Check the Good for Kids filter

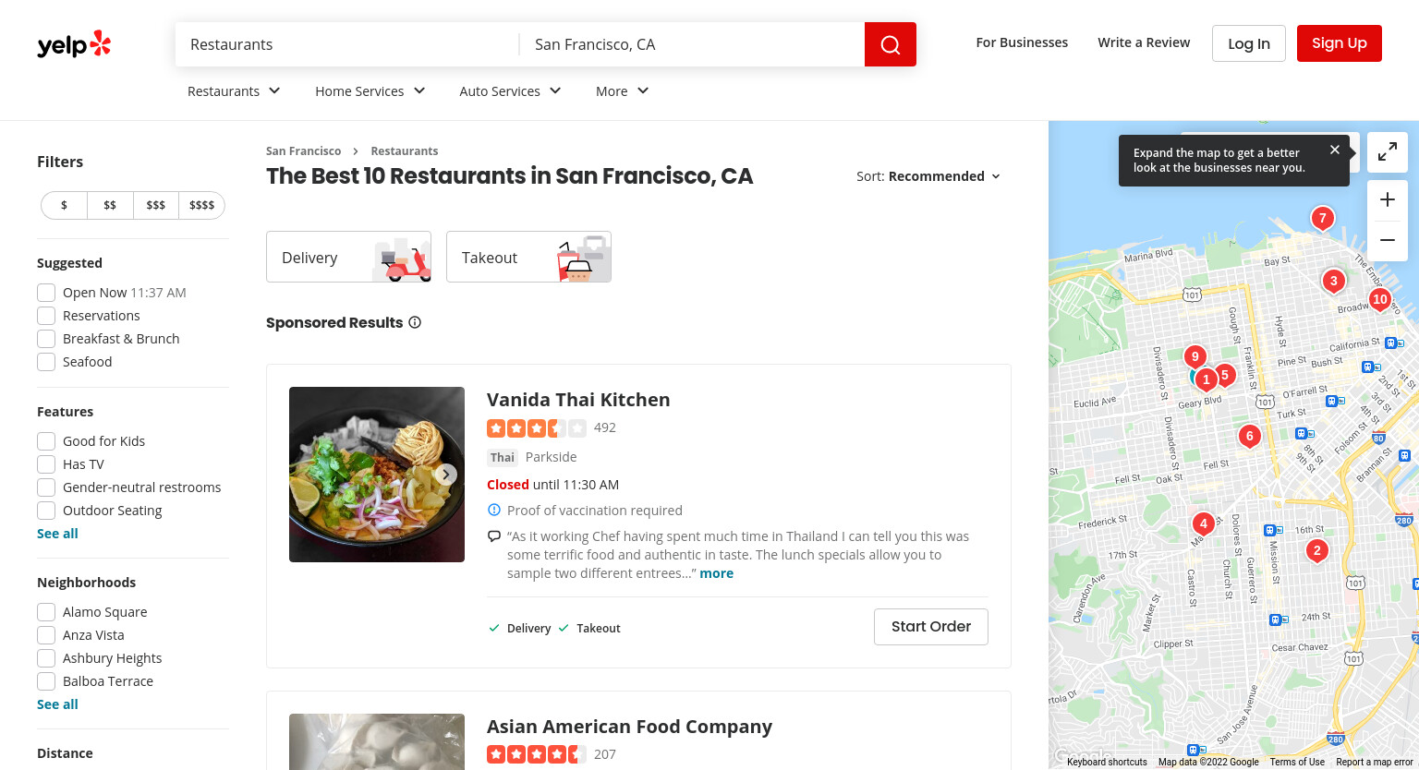pos(46,441)
